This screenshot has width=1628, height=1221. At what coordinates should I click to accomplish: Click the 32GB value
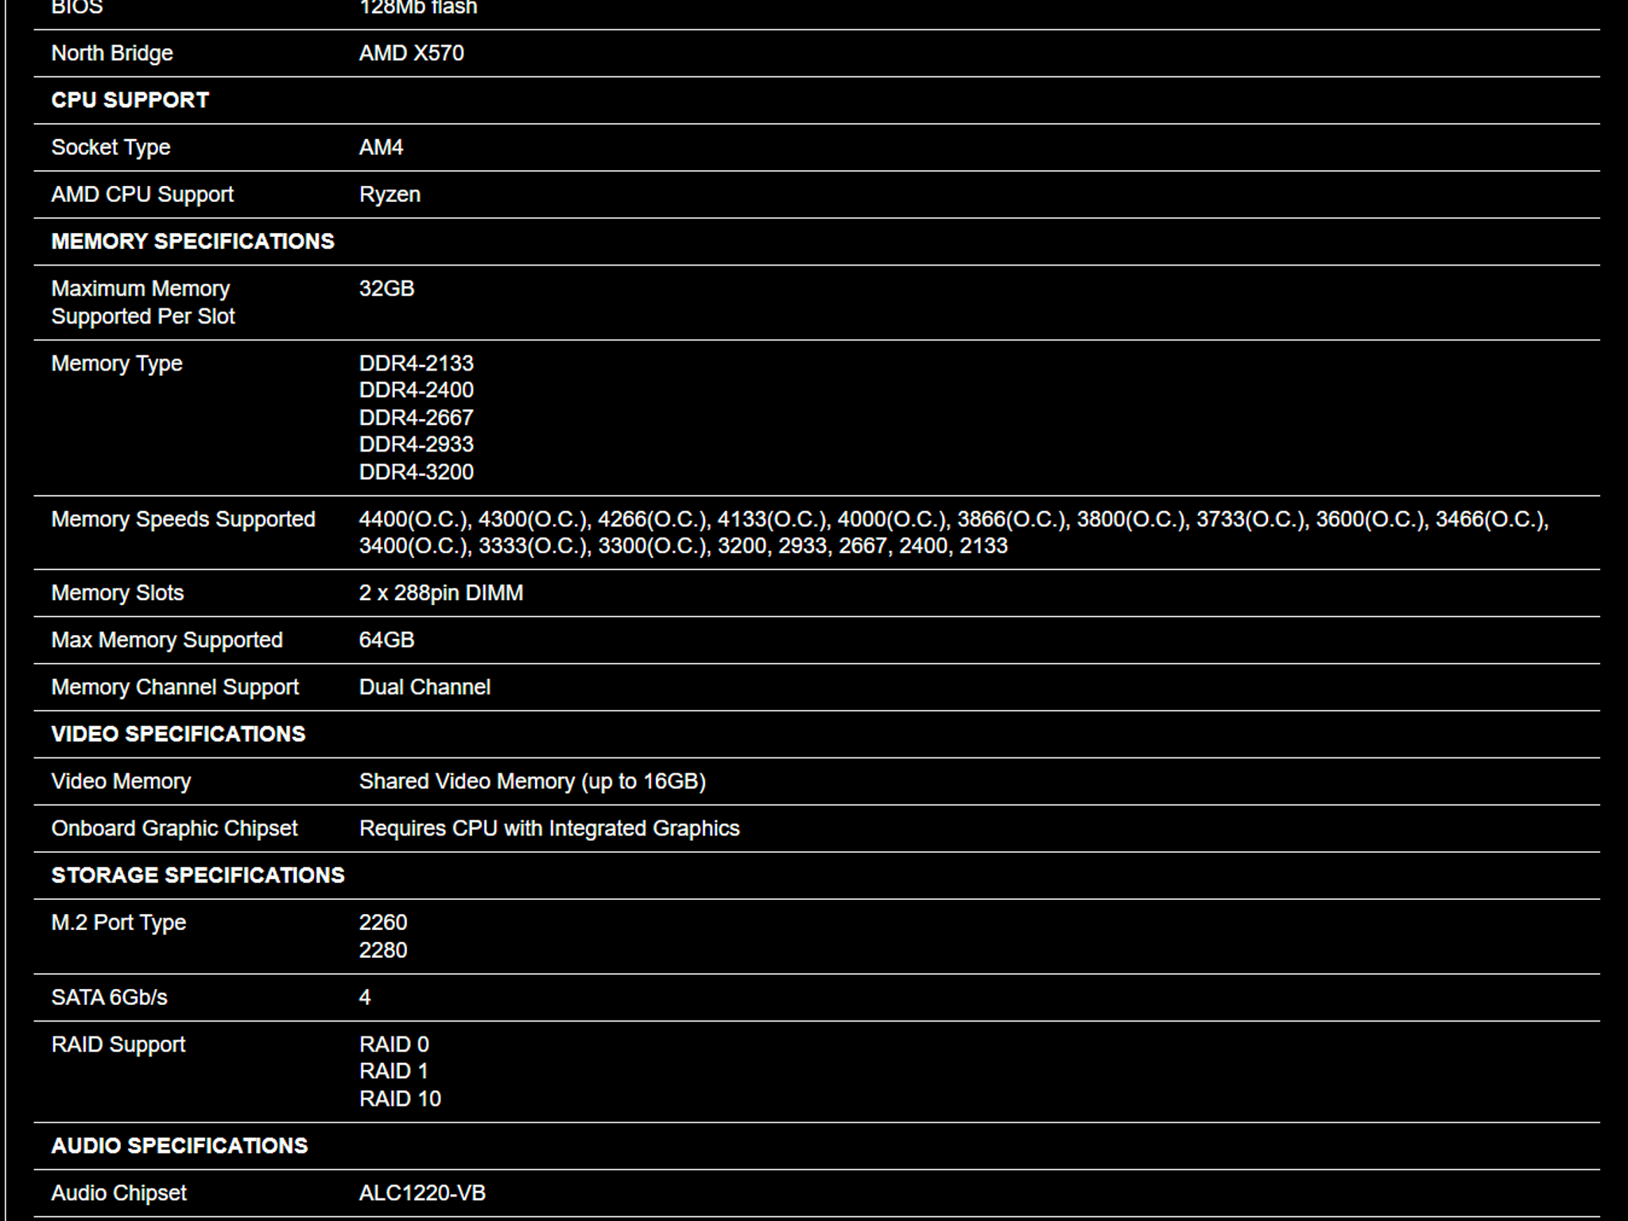(x=387, y=289)
